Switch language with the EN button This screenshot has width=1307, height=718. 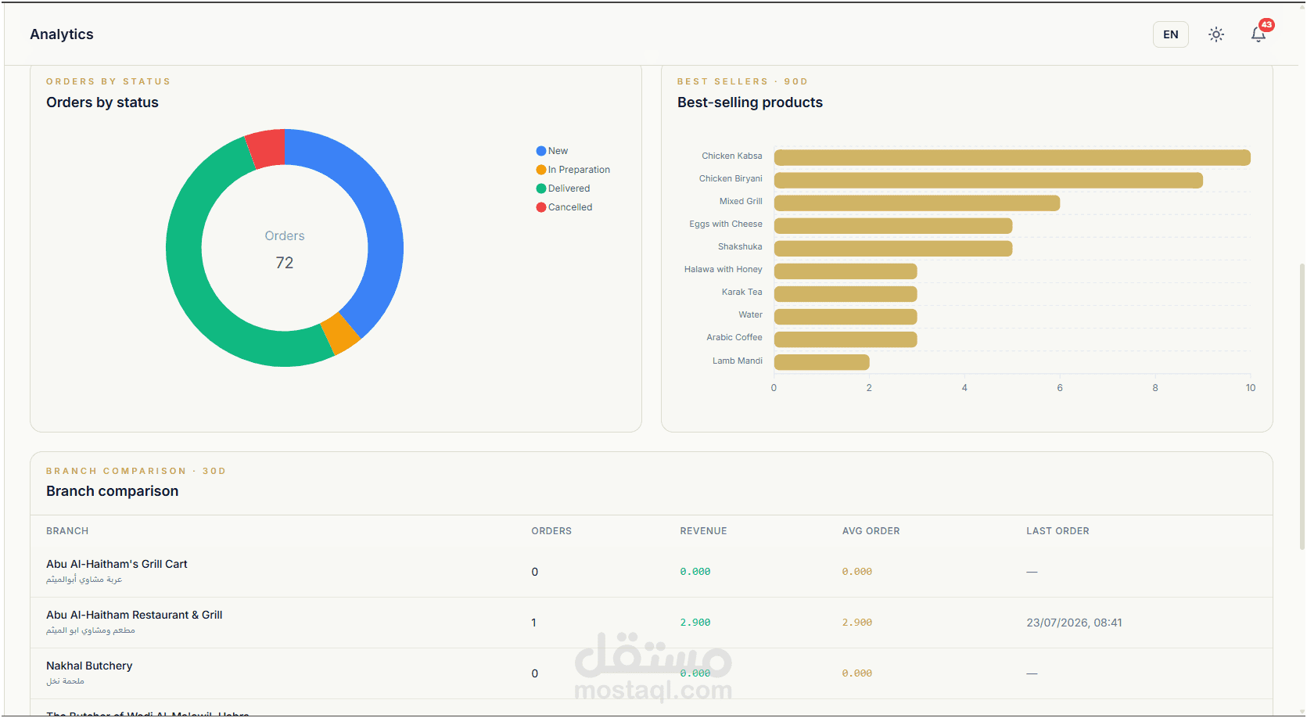[x=1170, y=34]
